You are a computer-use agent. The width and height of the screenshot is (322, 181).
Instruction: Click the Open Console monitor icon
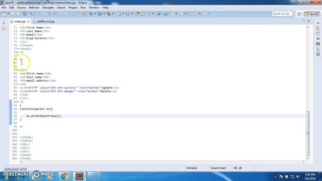pos(25,14)
